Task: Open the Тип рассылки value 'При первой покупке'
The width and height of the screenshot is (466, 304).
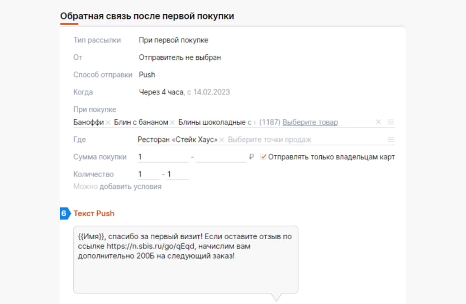Action: click(x=173, y=40)
